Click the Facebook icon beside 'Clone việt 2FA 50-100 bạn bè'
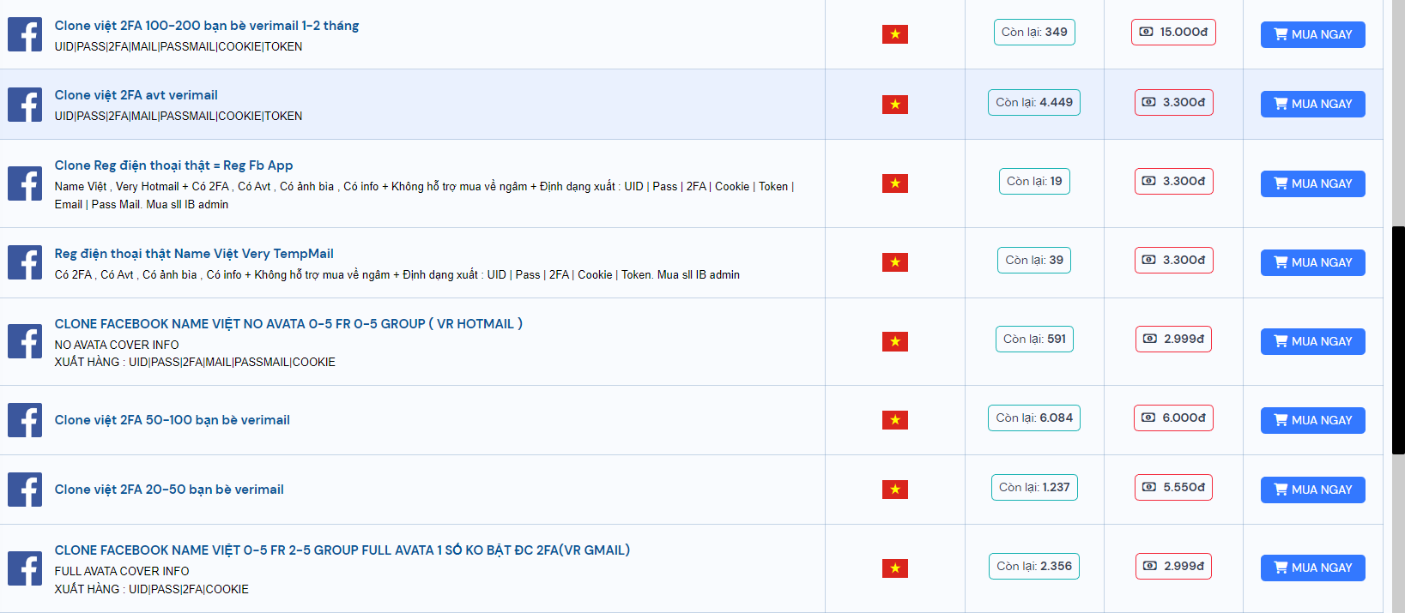This screenshot has height=613, width=1405. click(x=25, y=420)
